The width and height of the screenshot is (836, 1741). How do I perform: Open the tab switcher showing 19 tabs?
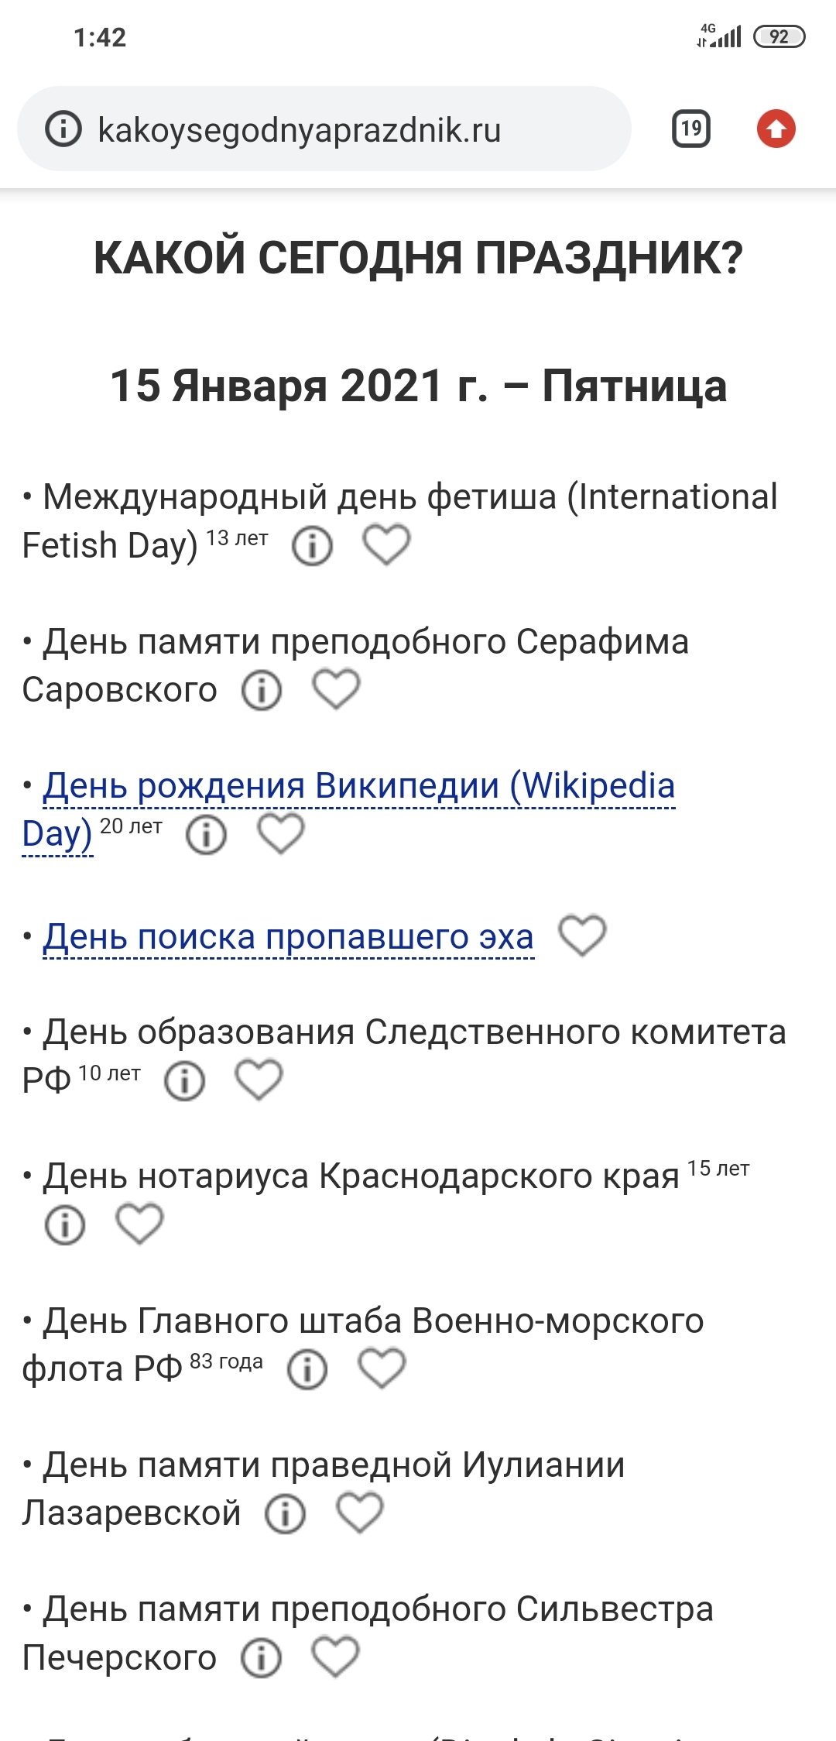690,129
